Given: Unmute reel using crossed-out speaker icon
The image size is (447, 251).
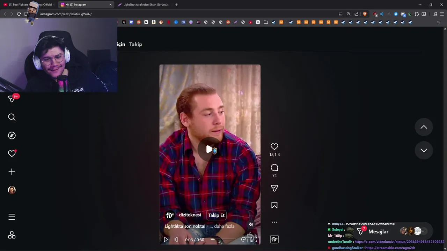Looking at the screenshot, I should [251, 224].
